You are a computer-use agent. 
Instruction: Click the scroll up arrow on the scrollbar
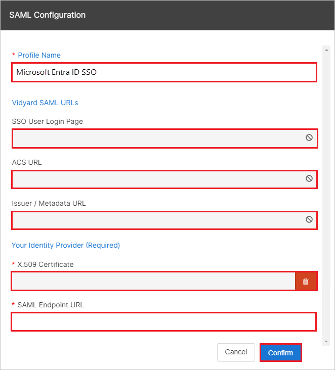tap(326, 50)
